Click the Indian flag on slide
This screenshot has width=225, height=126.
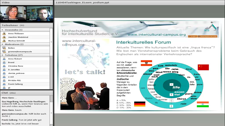click(x=203, y=104)
